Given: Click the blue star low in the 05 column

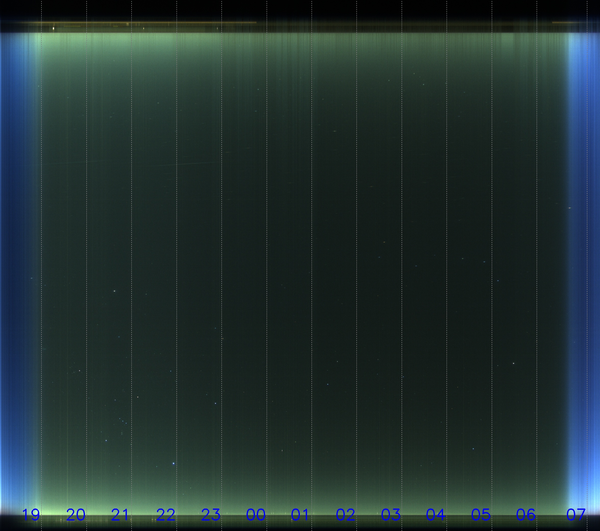Looking at the screenshot, I should (473, 449).
